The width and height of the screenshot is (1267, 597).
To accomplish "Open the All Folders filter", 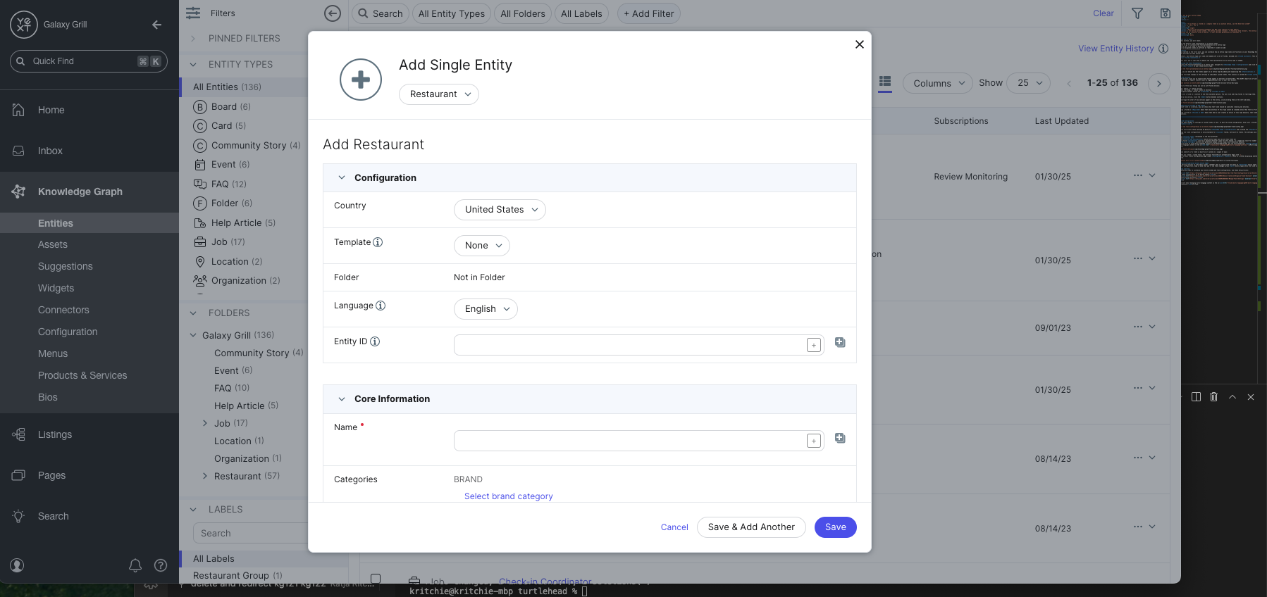I will point(523,13).
